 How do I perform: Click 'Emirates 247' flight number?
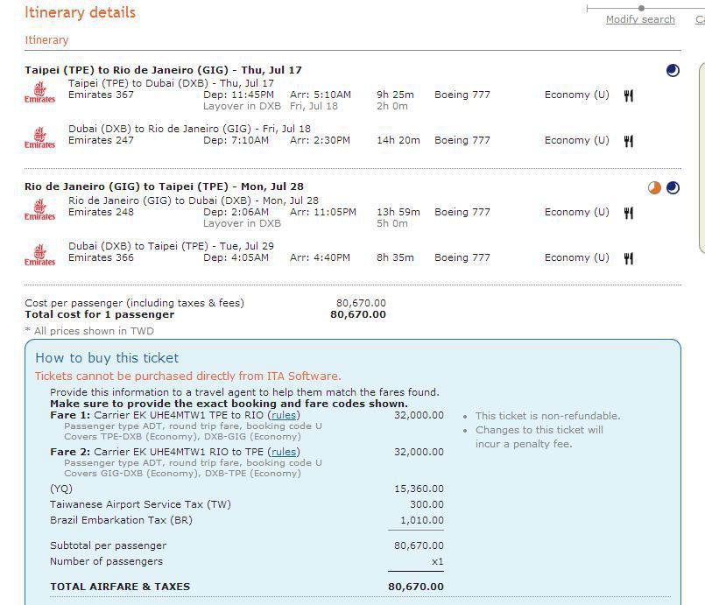(102, 140)
